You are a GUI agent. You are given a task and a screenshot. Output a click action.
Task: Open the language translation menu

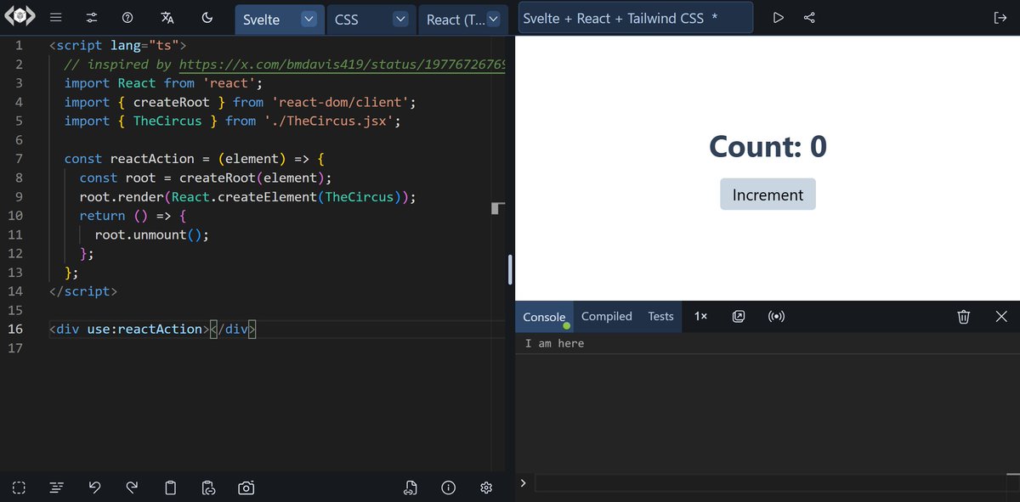[167, 18]
